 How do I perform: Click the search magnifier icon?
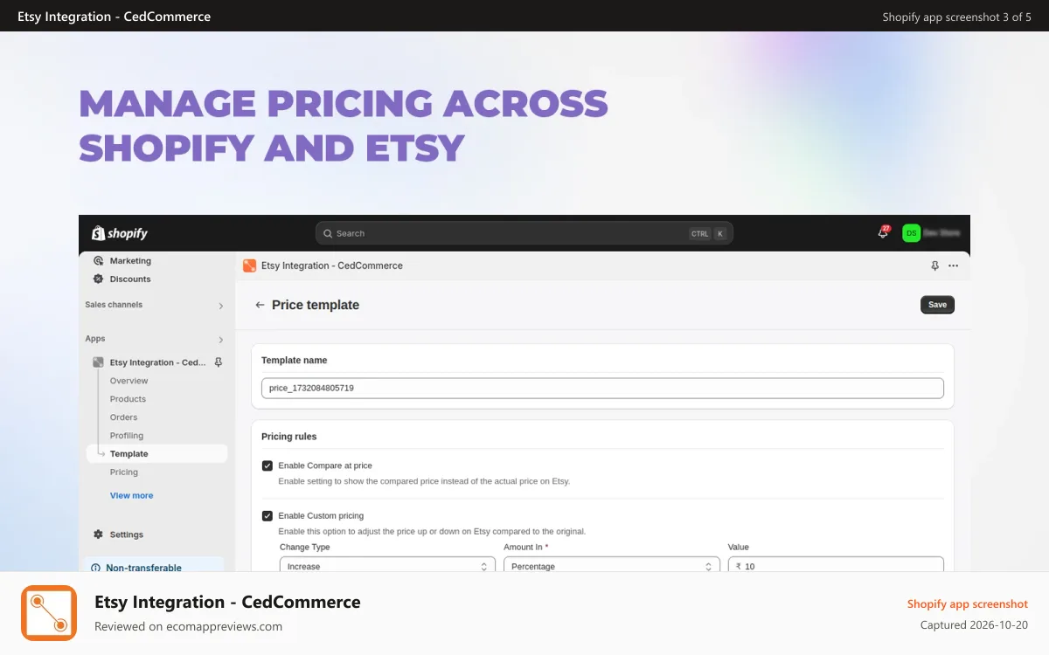[x=328, y=234]
